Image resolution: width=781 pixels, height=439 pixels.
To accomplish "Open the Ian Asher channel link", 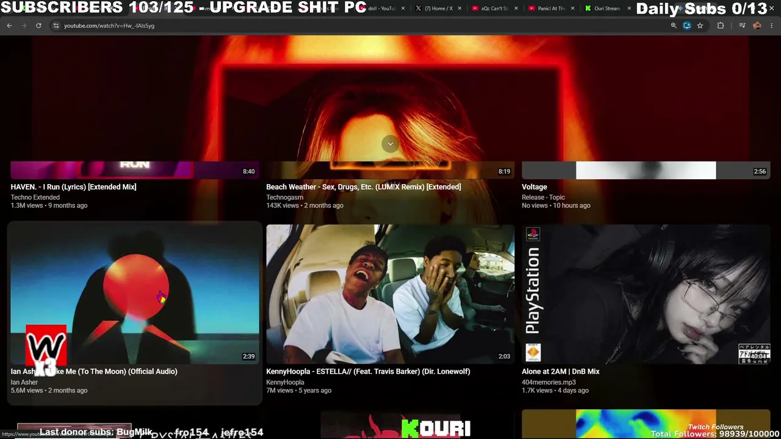I will (x=24, y=382).
